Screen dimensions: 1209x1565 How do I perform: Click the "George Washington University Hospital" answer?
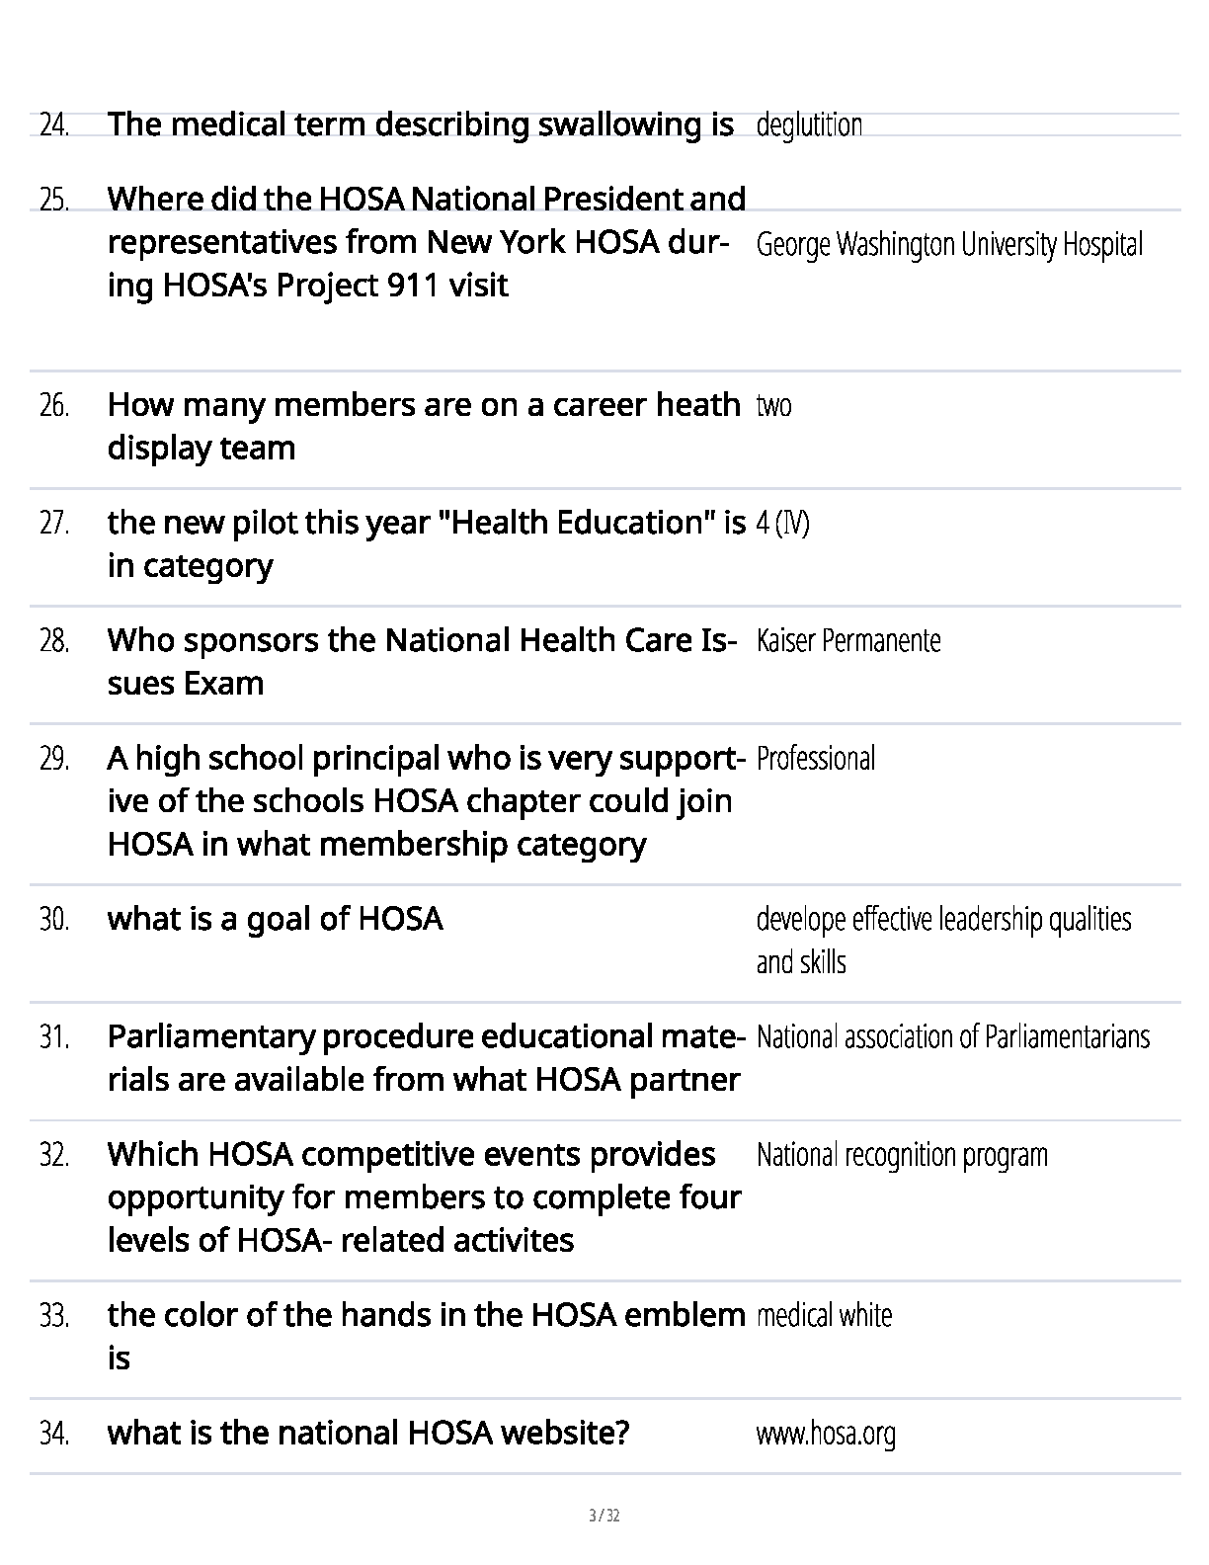tap(949, 244)
